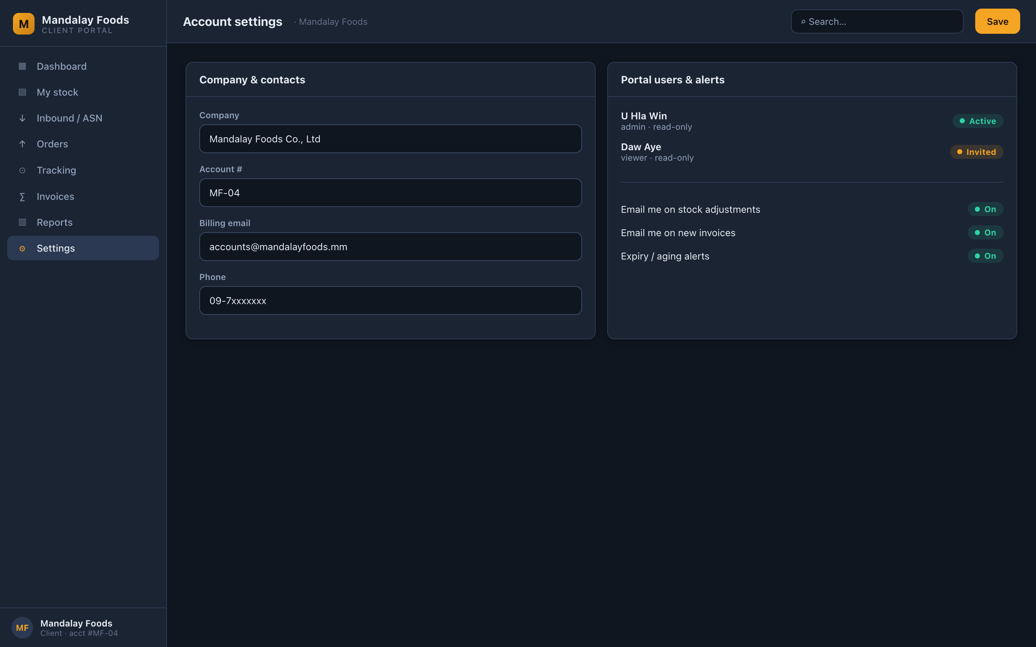Screen dimensions: 1036x647
Task: Click the Invoices sigma icon
Action: 22,196
